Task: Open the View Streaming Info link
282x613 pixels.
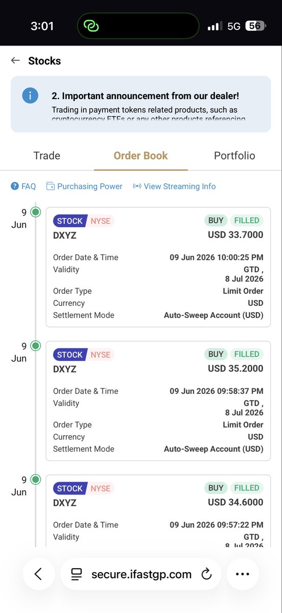Action: (x=180, y=186)
